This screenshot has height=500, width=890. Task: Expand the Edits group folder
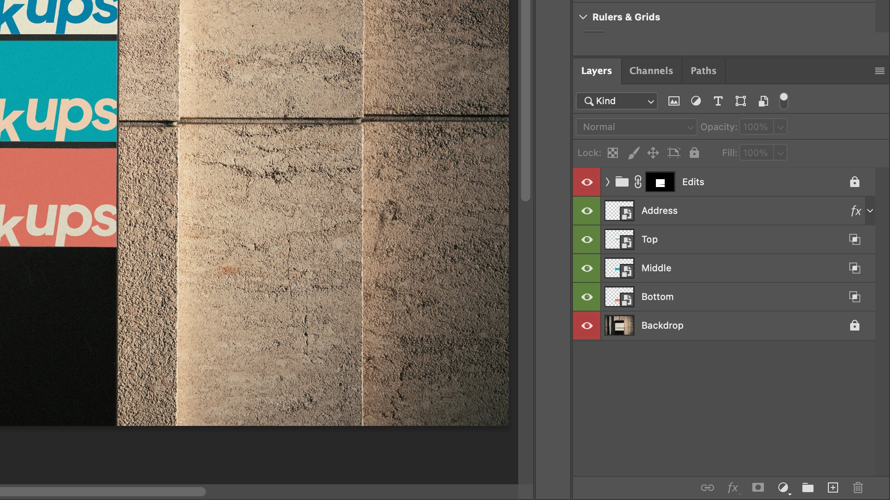pyautogui.click(x=607, y=182)
